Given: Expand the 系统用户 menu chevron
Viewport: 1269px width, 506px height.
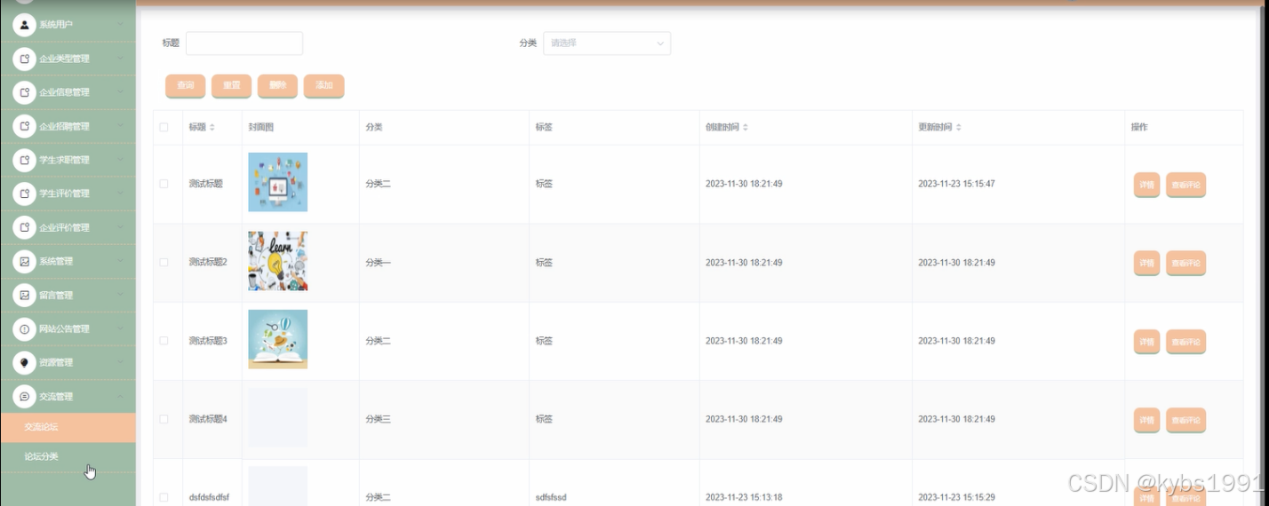Looking at the screenshot, I should (x=120, y=24).
